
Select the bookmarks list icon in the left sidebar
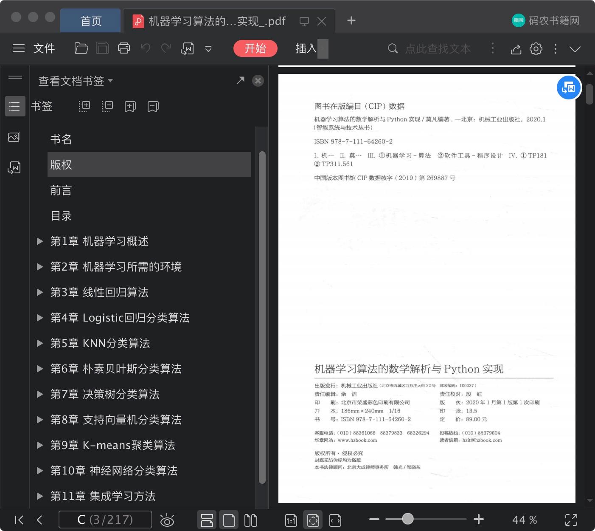15,106
